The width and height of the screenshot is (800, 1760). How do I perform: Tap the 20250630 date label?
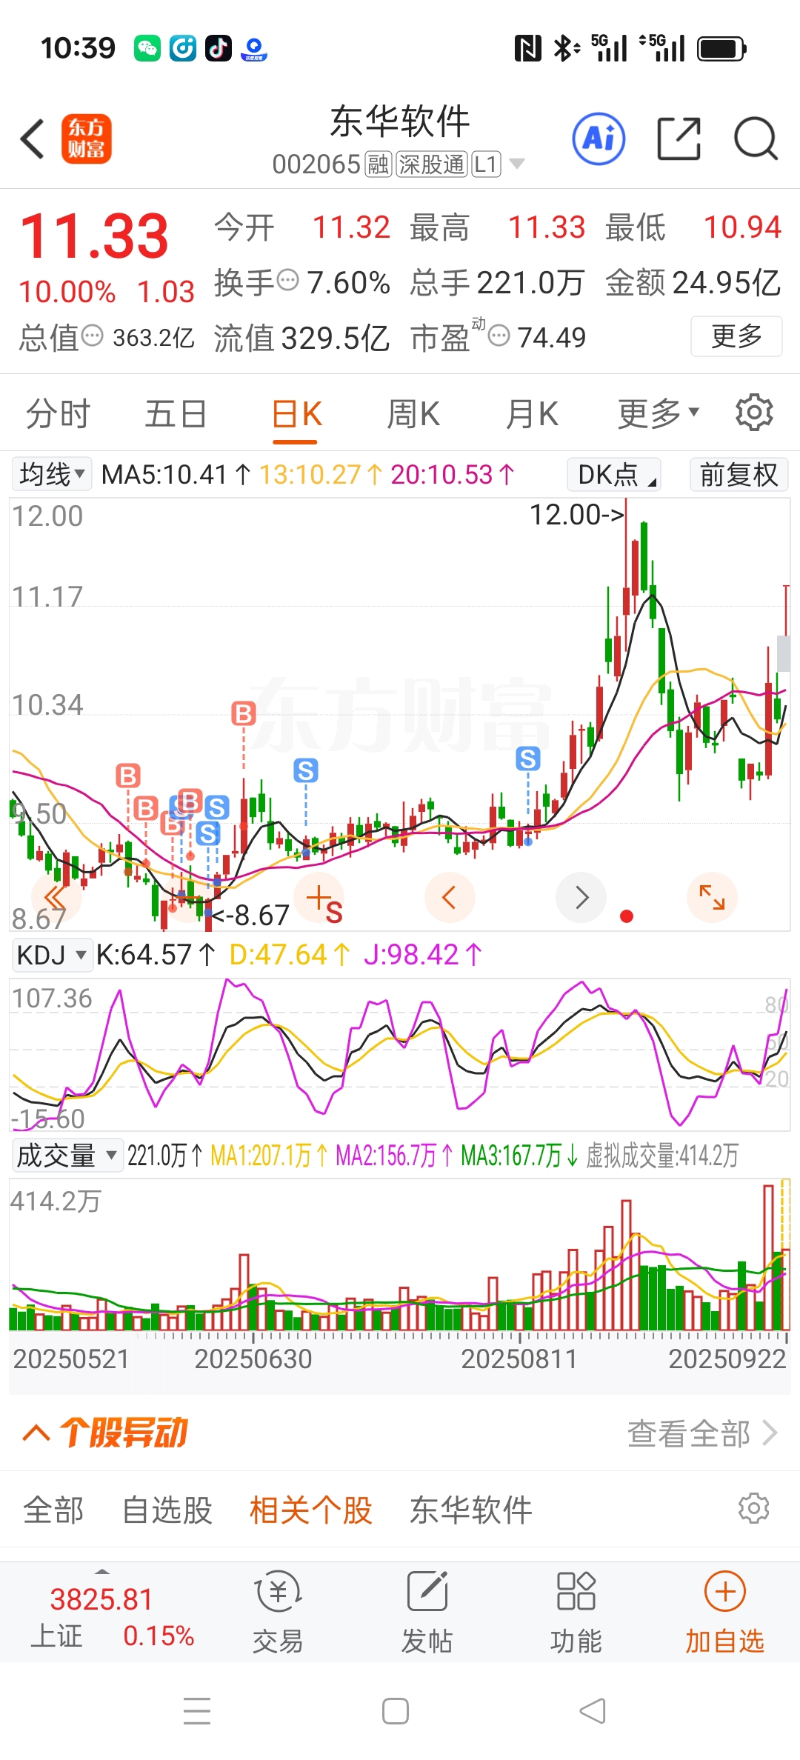point(253,1359)
